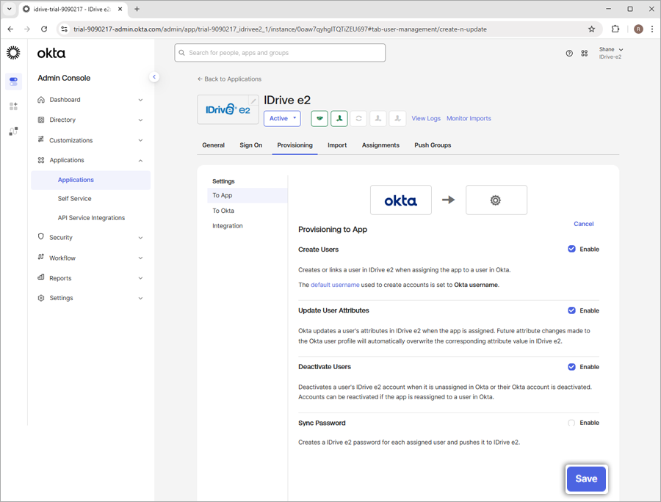This screenshot has width=661, height=502.
Task: Toggle the Deactivate Users Enable checkbox
Action: coord(571,367)
